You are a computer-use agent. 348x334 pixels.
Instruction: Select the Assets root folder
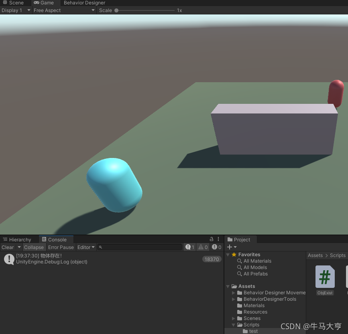tap(246, 286)
